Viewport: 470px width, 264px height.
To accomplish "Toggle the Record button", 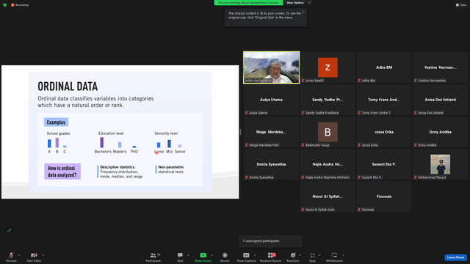I will click(x=225, y=255).
